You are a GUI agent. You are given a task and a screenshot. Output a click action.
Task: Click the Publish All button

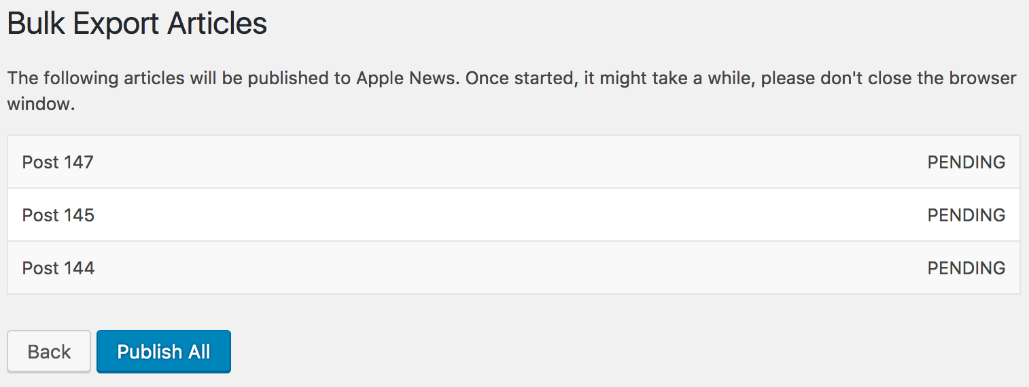(164, 352)
